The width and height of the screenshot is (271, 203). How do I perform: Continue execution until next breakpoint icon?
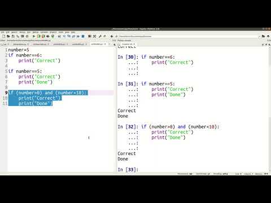click(78, 36)
